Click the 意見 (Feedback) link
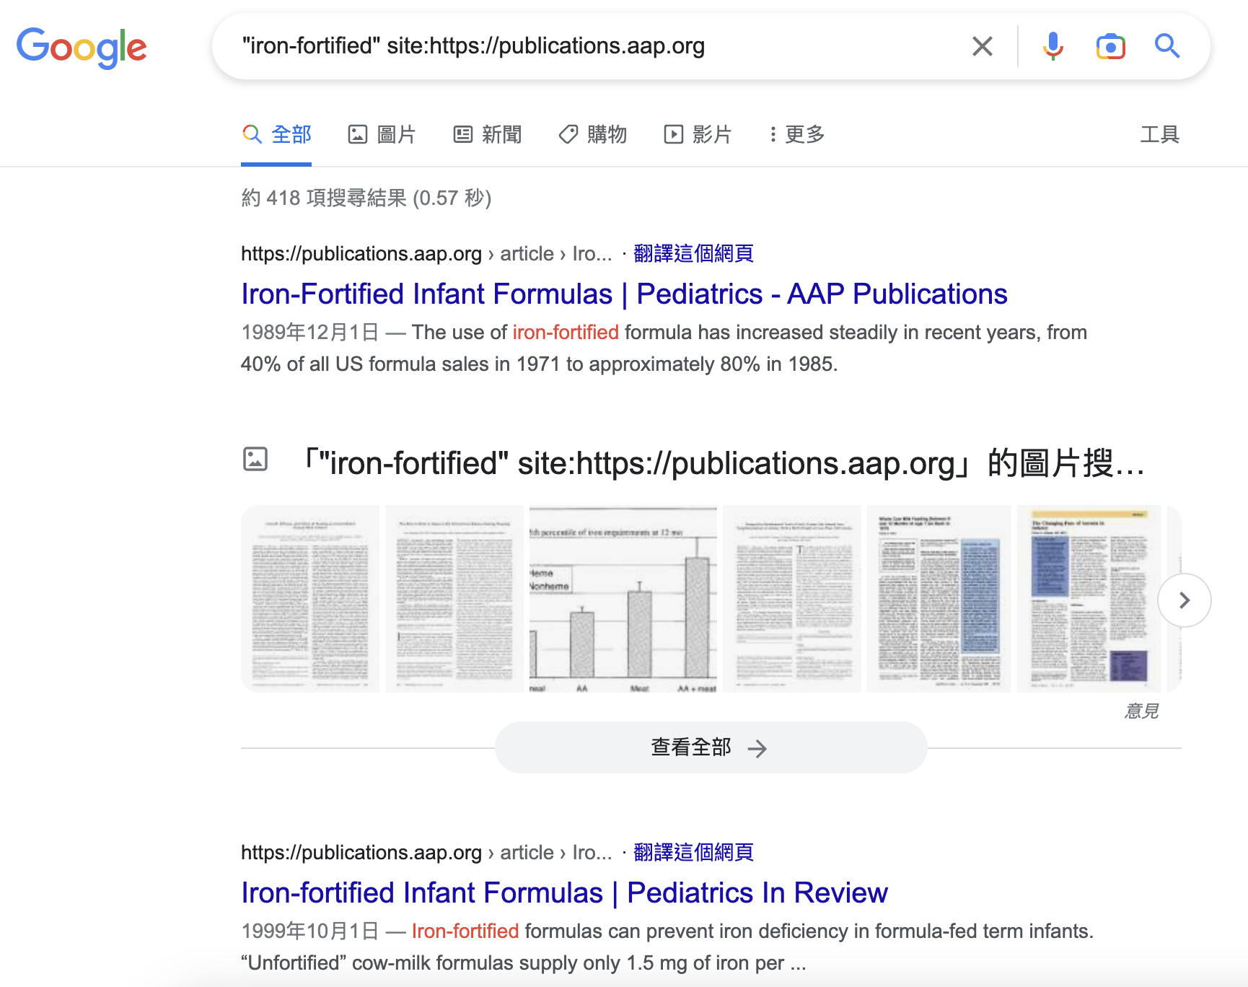This screenshot has height=987, width=1248. [1141, 711]
